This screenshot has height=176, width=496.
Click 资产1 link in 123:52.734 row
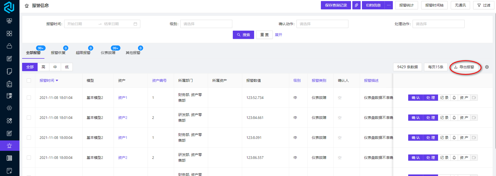123,98
